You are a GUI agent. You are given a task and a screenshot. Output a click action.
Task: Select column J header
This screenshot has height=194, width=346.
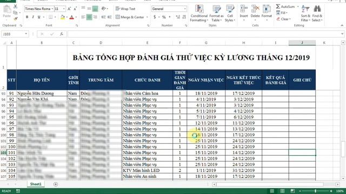tap(302, 43)
